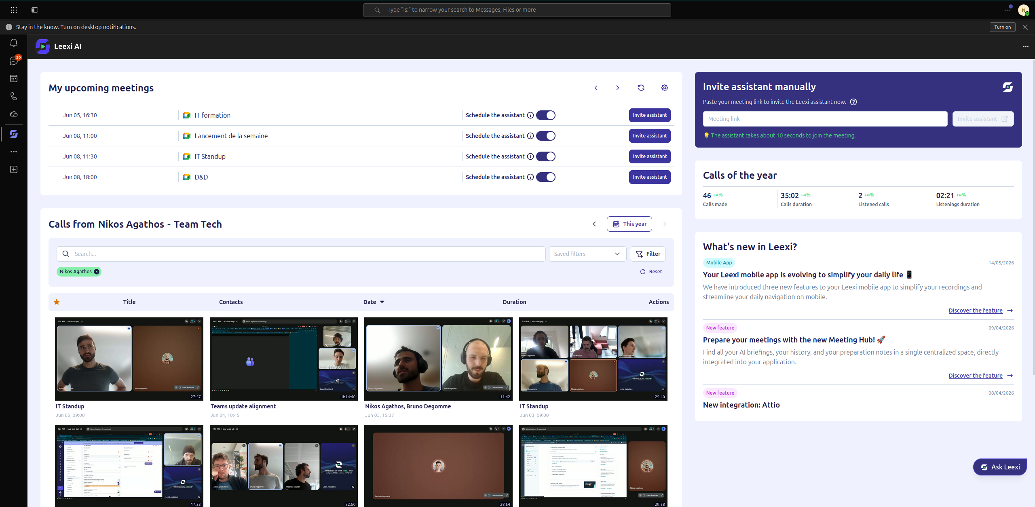Go to previous upcoming meetings page

[596, 88]
